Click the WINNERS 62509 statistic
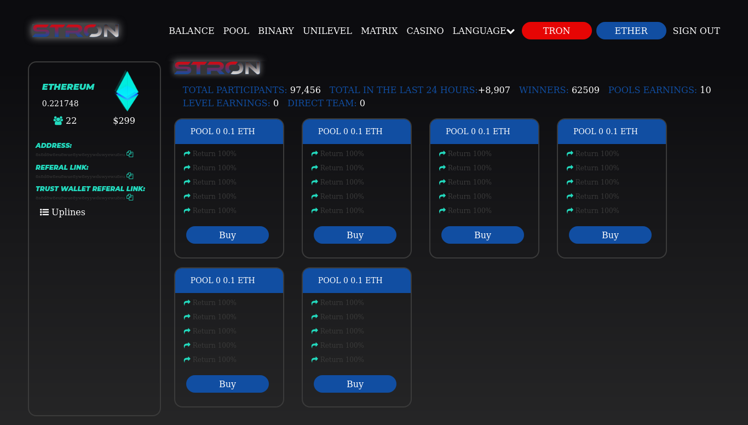Viewport: 748px width, 425px height. pos(559,90)
